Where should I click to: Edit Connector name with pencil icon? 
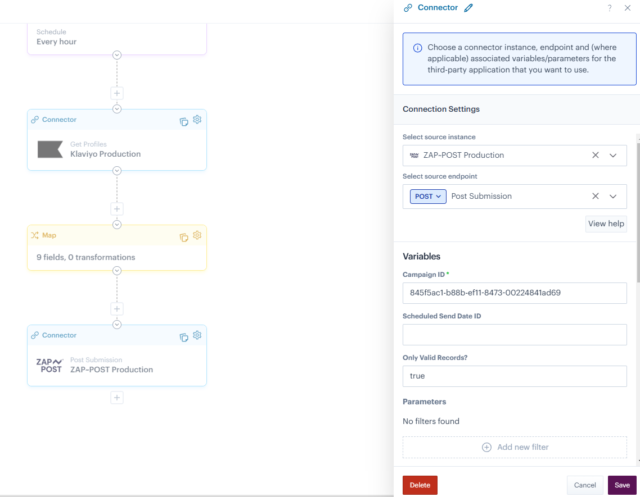tap(468, 8)
